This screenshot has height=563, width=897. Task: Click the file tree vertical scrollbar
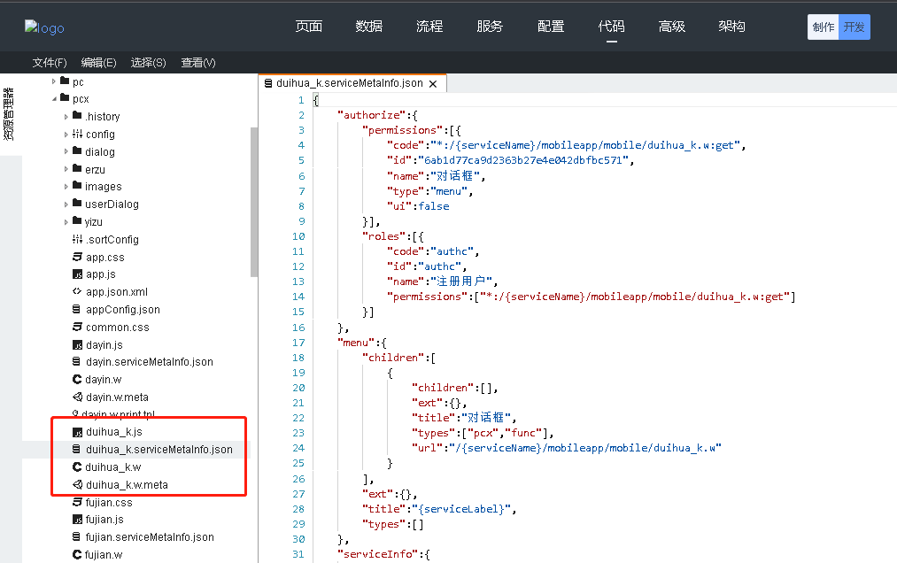click(254, 202)
